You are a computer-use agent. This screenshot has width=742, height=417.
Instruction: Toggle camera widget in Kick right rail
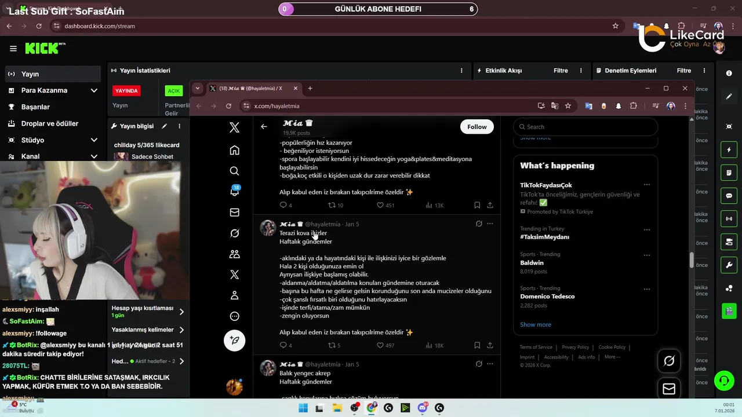coord(729,242)
